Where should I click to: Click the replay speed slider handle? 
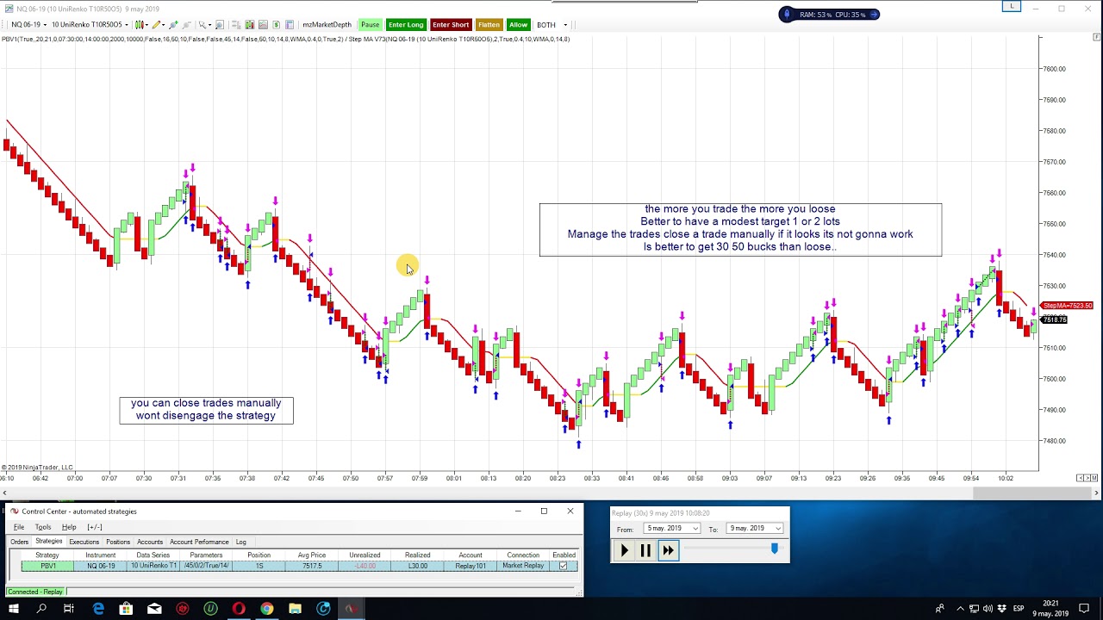click(x=774, y=549)
